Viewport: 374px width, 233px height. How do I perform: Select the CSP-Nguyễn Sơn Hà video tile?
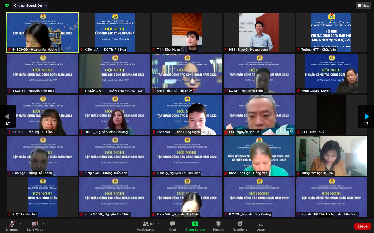[x=259, y=115]
